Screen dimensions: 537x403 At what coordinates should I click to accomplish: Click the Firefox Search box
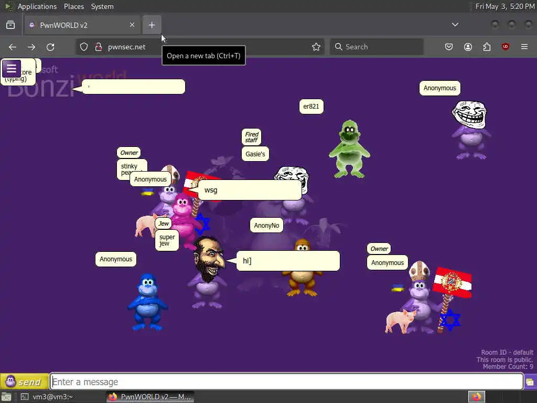click(377, 47)
